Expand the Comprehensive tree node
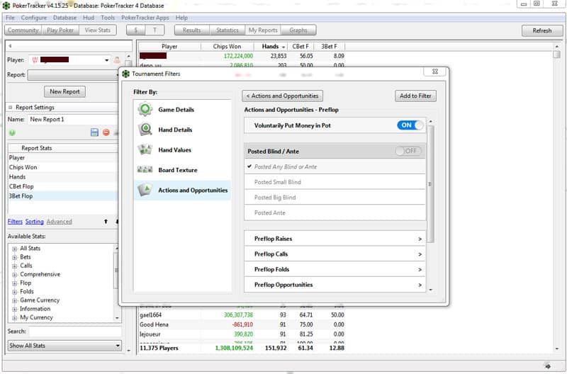Viewport: 567px width, 374px height. coord(14,275)
